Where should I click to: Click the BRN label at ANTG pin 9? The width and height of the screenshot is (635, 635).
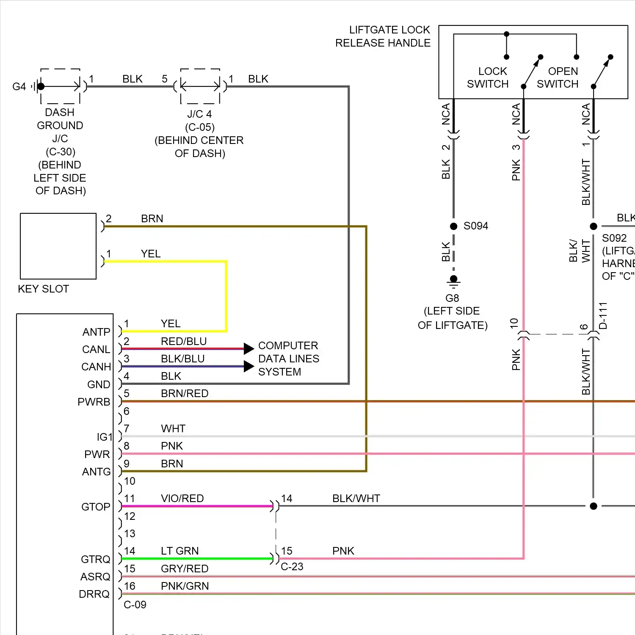click(172, 464)
